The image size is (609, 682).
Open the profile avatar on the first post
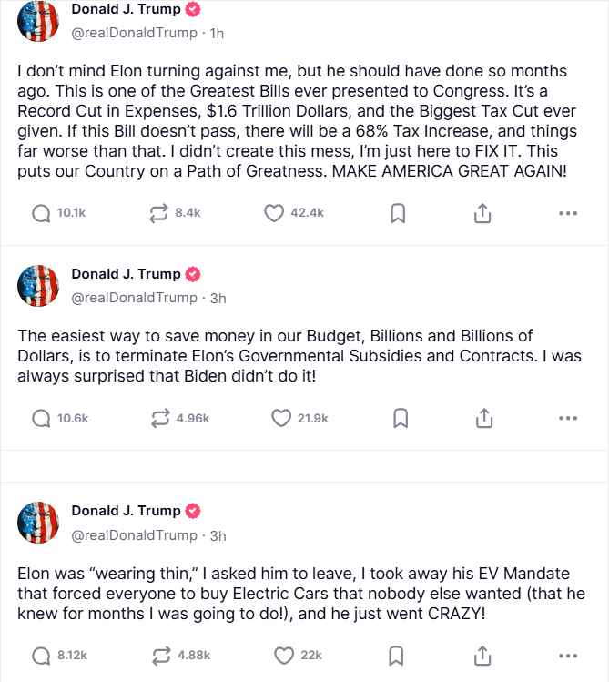pyautogui.click(x=38, y=21)
